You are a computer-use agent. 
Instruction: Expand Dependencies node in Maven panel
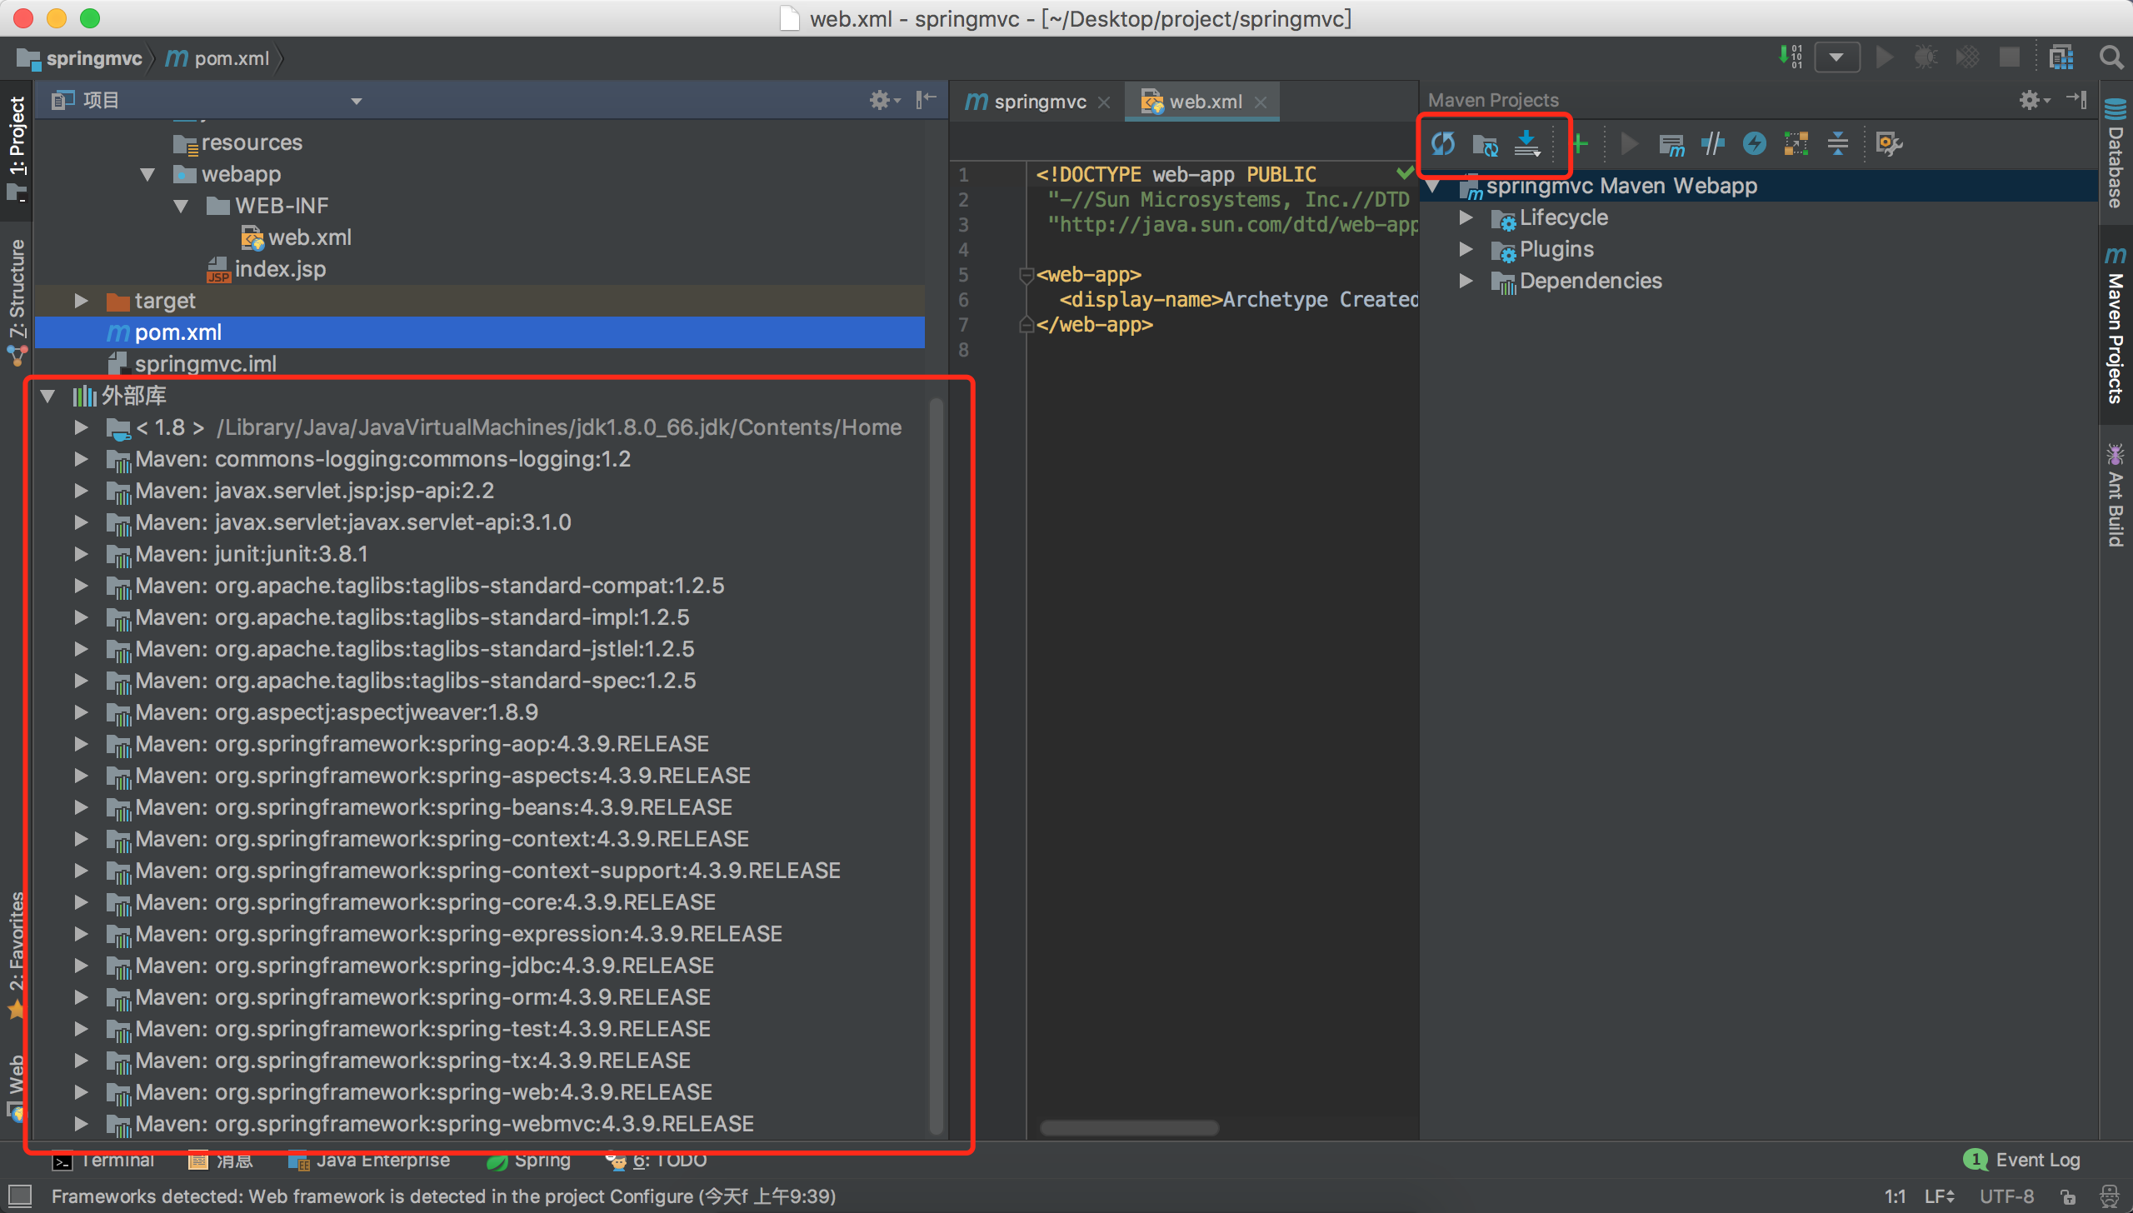(1466, 281)
